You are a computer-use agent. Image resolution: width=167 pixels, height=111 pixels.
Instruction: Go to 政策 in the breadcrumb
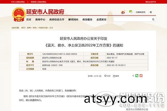pyautogui.click(x=29, y=28)
